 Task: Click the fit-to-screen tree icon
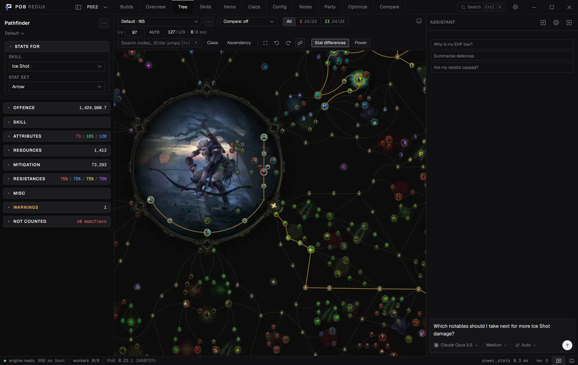pyautogui.click(x=265, y=43)
